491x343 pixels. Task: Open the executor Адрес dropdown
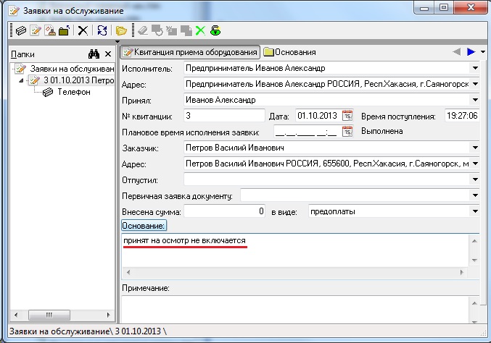tap(475, 84)
